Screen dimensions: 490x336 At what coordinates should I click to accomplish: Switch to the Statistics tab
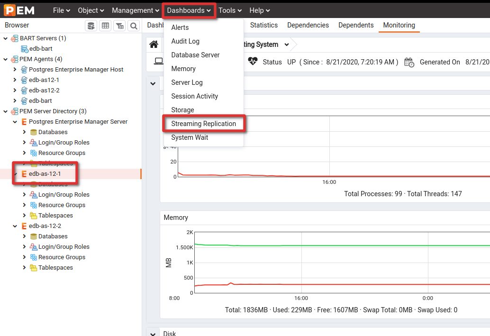click(x=264, y=25)
